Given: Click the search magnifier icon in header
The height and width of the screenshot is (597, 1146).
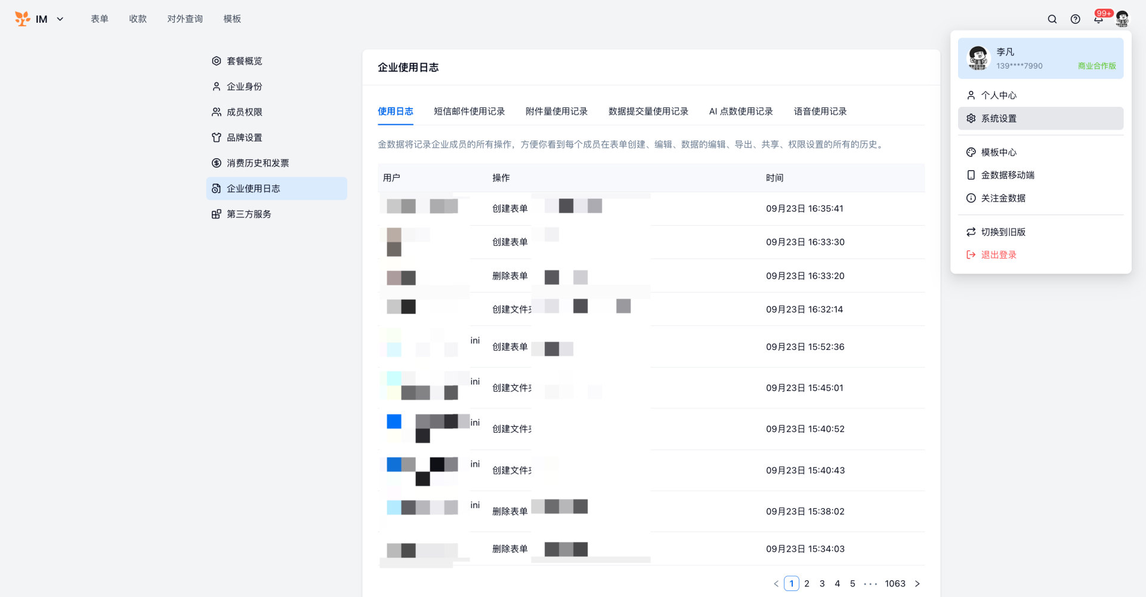Looking at the screenshot, I should [x=1052, y=19].
